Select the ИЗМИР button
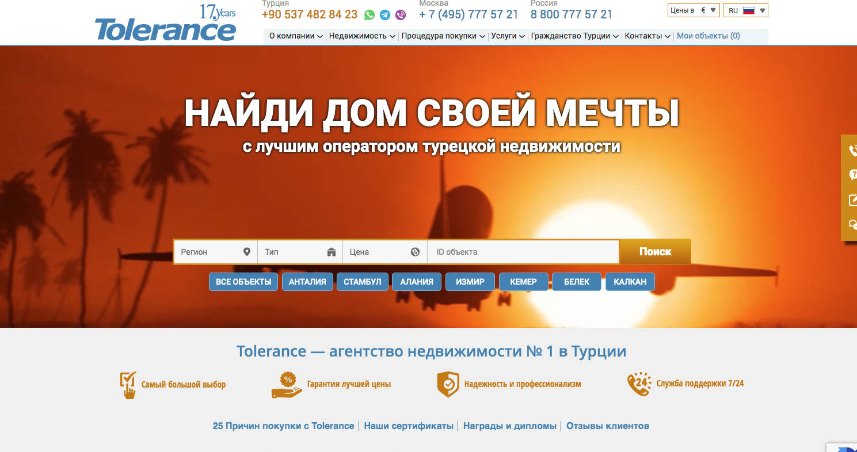This screenshot has width=857, height=452. click(470, 282)
